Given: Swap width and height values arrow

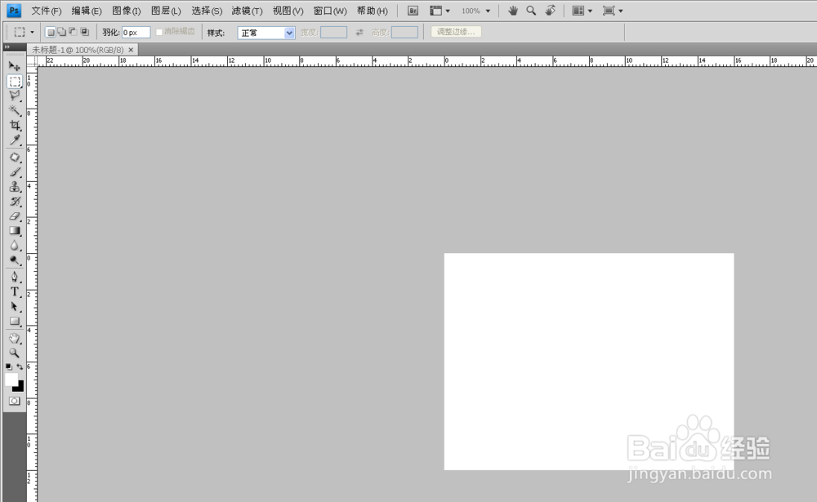Looking at the screenshot, I should point(359,33).
